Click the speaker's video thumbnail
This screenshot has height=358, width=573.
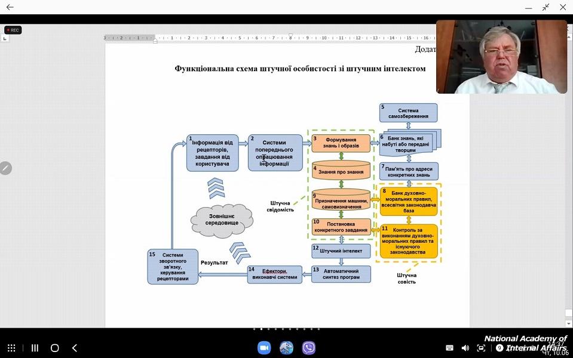coord(501,57)
